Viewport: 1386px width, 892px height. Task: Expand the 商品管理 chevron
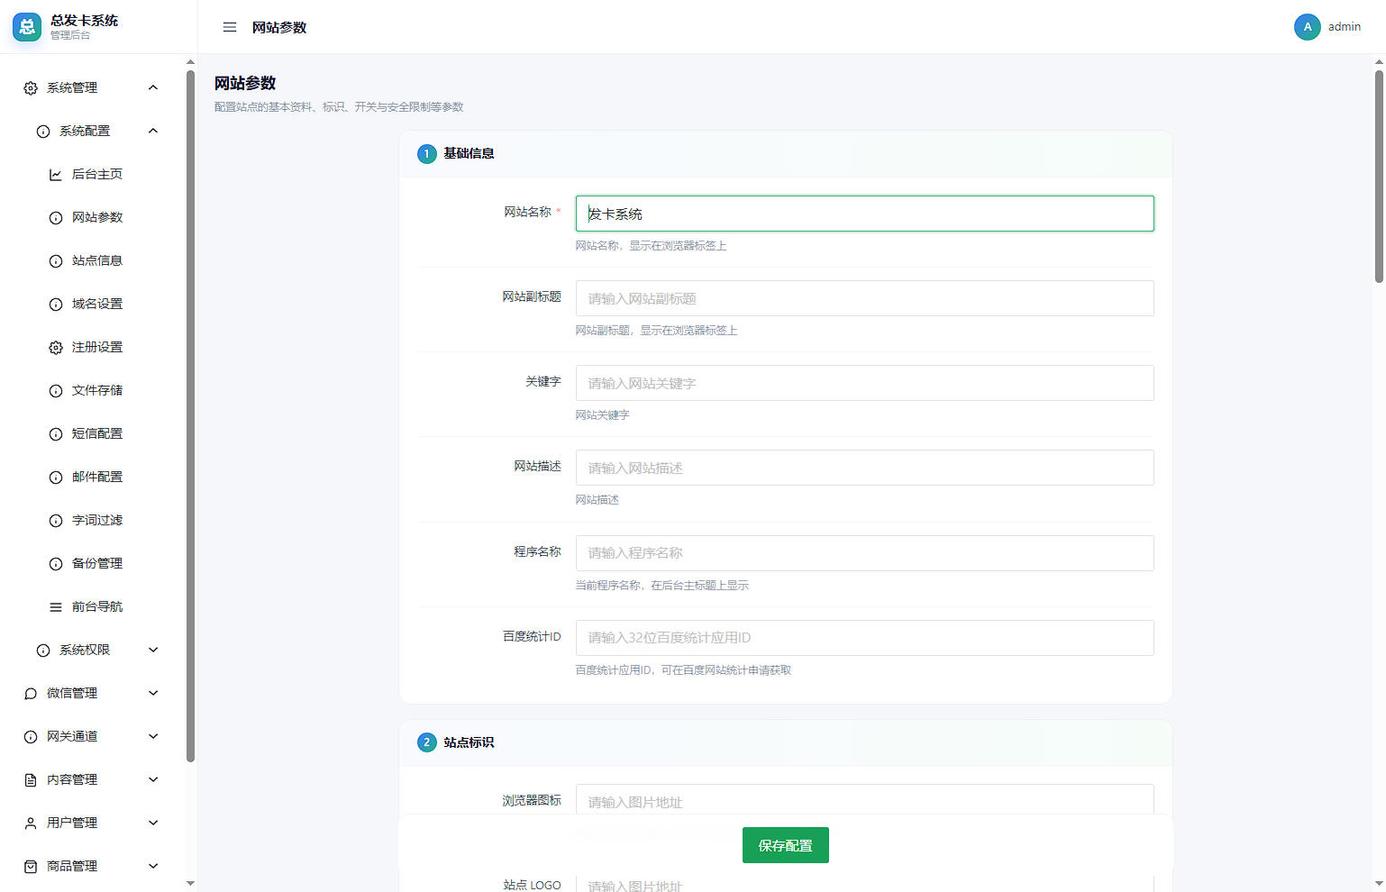click(153, 866)
